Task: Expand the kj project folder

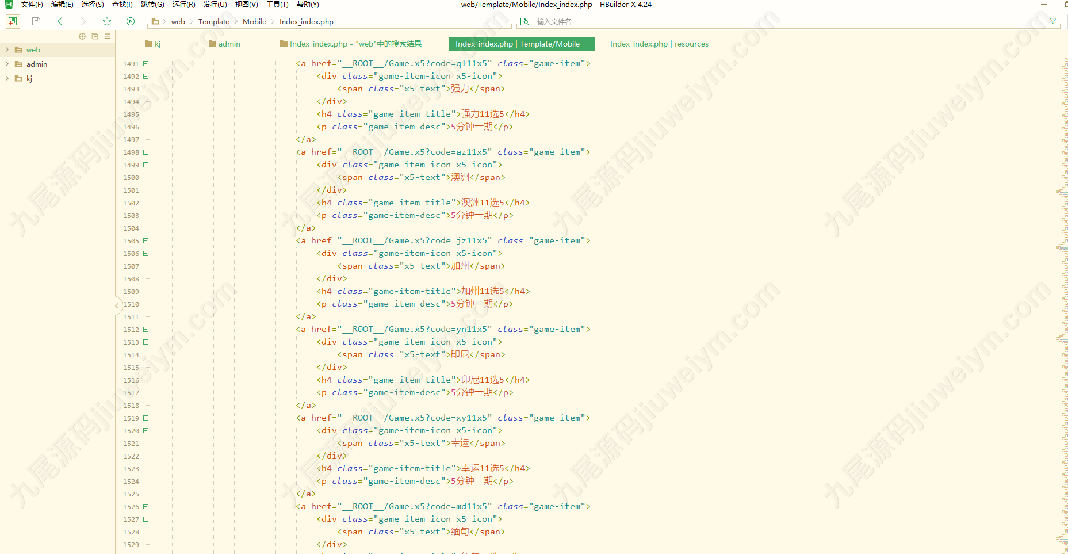Action: pyautogui.click(x=7, y=79)
